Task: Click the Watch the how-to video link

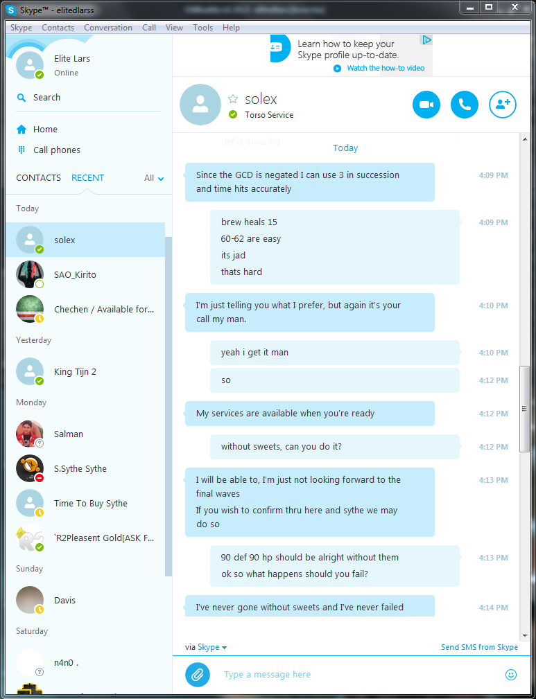Action: (x=386, y=68)
